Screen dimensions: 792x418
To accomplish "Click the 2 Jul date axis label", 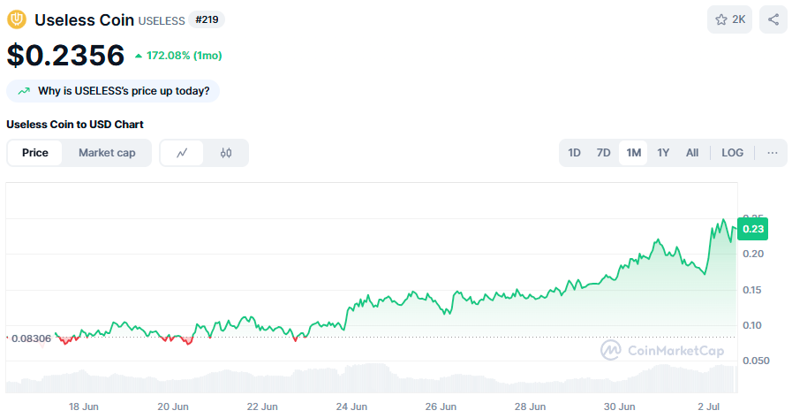I will point(709,407).
